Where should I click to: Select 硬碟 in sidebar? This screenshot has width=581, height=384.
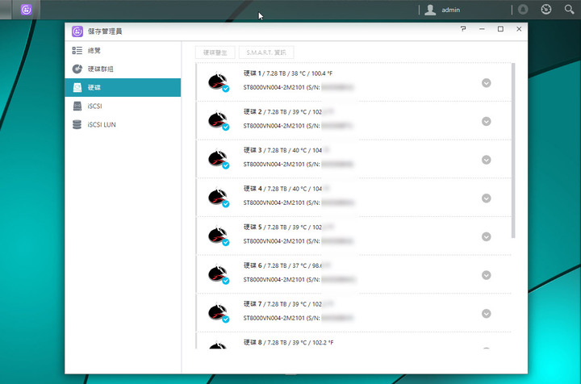pos(123,87)
